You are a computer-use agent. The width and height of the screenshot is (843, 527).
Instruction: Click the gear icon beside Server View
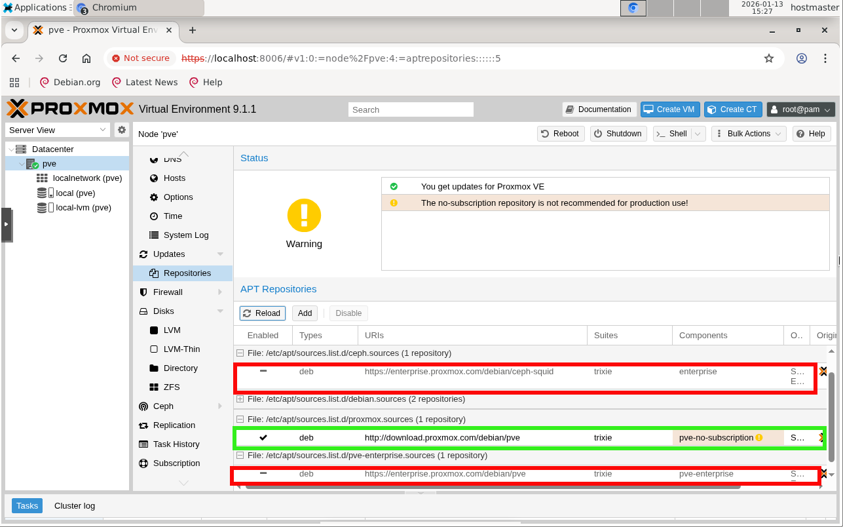coord(121,130)
